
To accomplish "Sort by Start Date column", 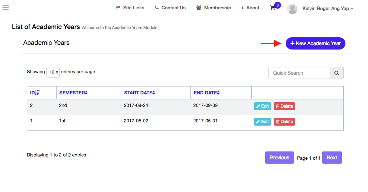I will [139, 93].
